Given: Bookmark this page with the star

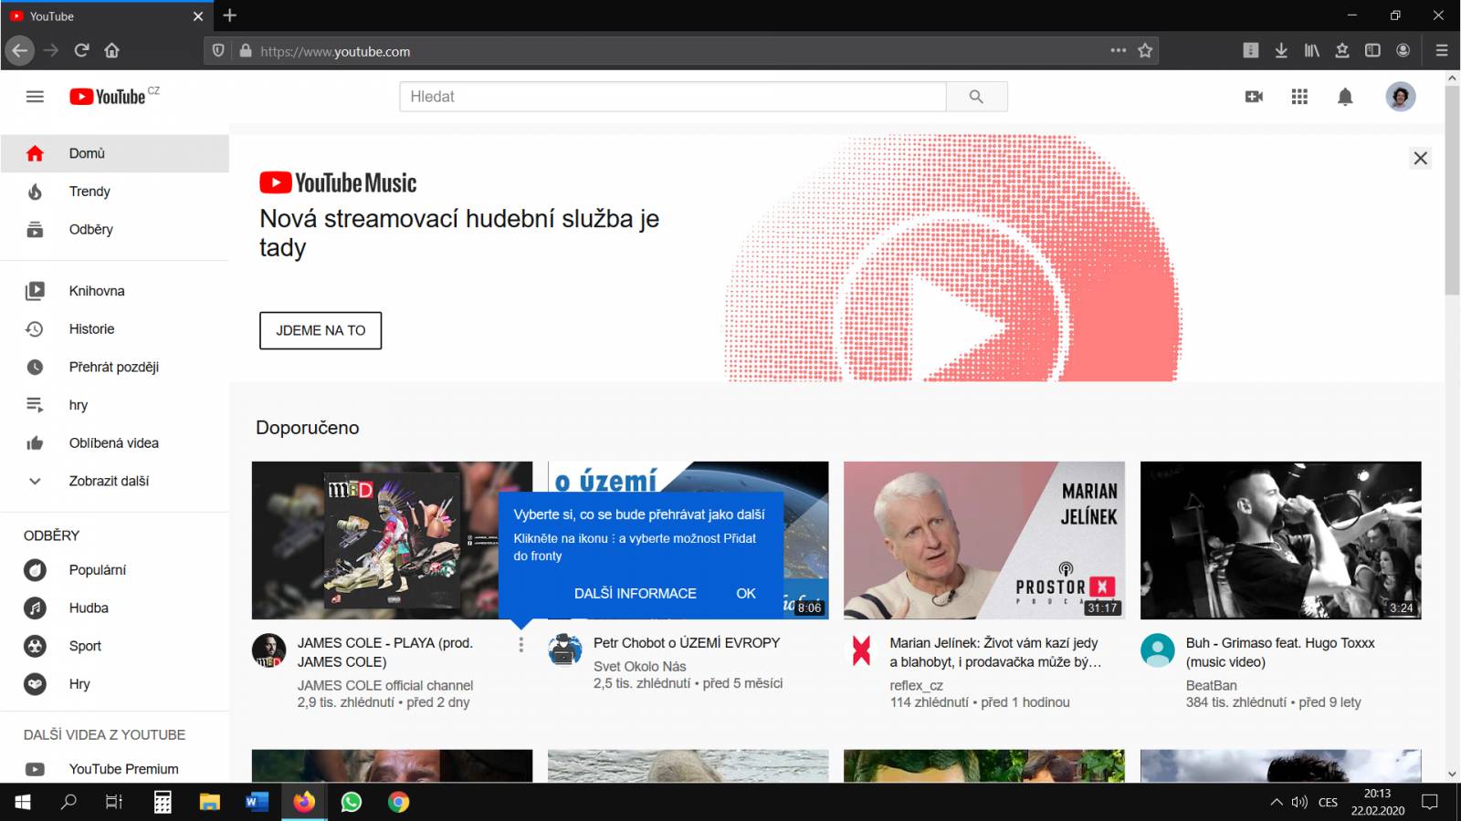Looking at the screenshot, I should click(x=1145, y=50).
